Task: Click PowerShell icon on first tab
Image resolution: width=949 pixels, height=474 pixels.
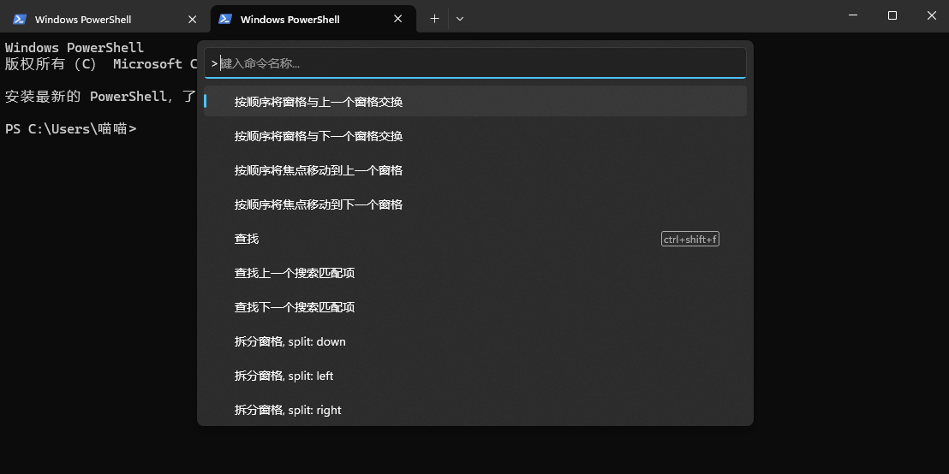Action: click(20, 20)
